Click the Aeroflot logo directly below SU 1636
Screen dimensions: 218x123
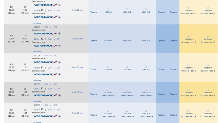(47, 17)
